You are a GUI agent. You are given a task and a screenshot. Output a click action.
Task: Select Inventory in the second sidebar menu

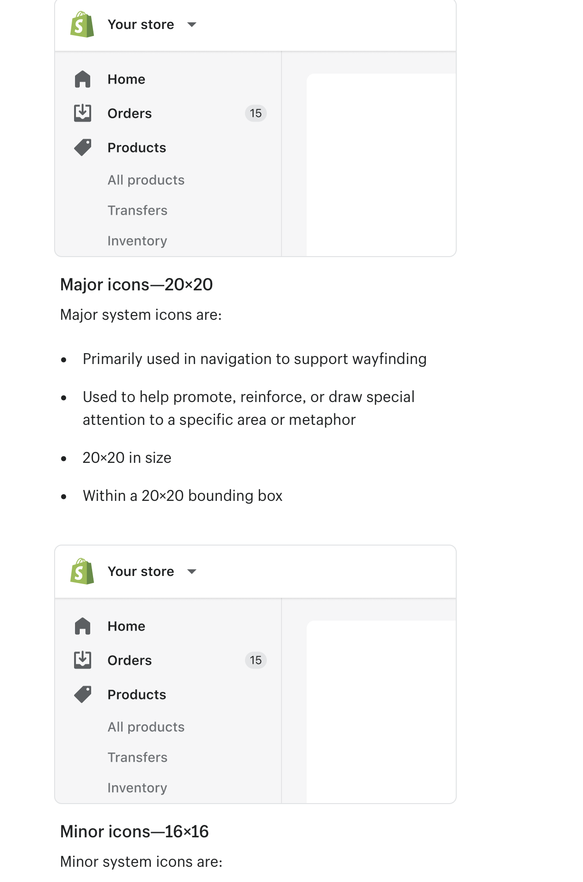click(137, 787)
